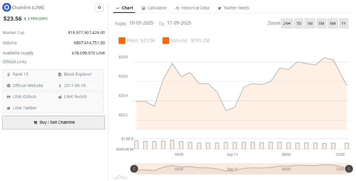Click the $1.00 B volume axis label
This screenshot has height=181, width=356.
(x=127, y=139)
